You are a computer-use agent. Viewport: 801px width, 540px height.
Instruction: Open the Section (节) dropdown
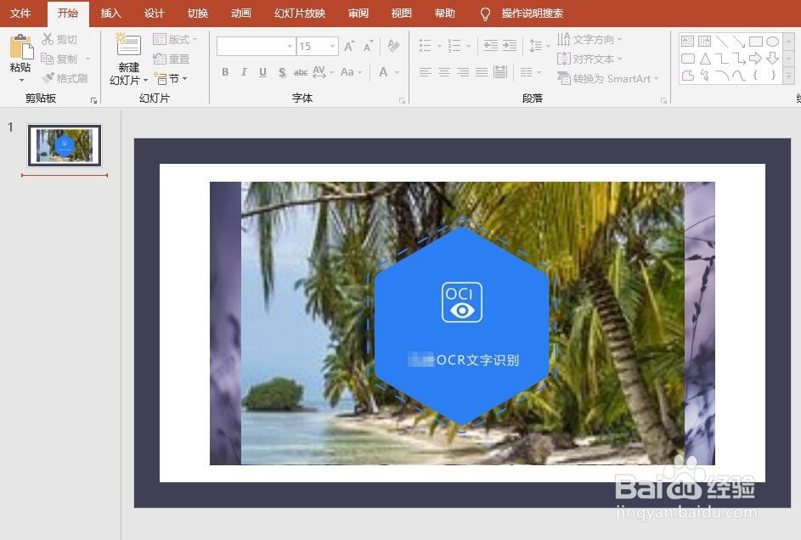coord(171,79)
